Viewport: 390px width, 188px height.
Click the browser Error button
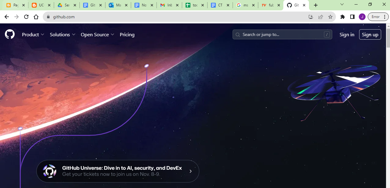tap(378, 17)
